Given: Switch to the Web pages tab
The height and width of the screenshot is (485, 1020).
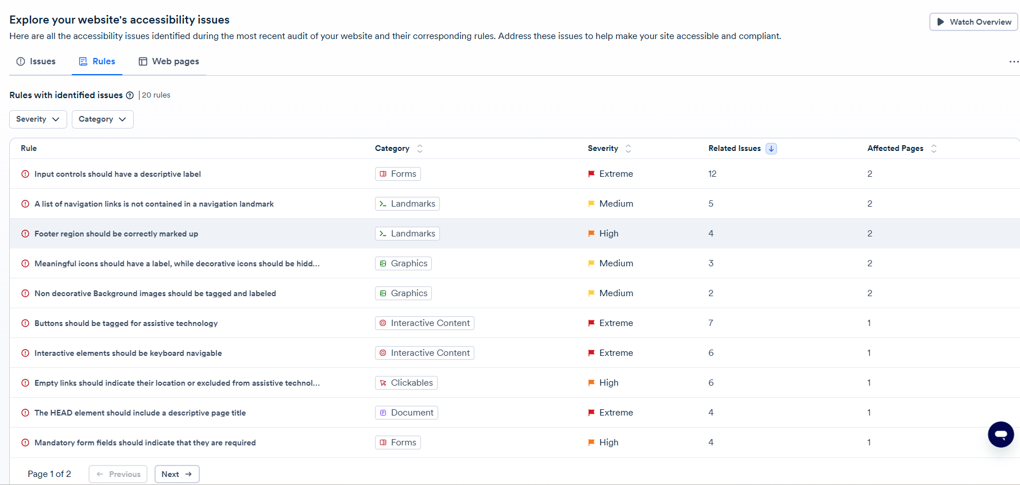Looking at the screenshot, I should click(169, 61).
